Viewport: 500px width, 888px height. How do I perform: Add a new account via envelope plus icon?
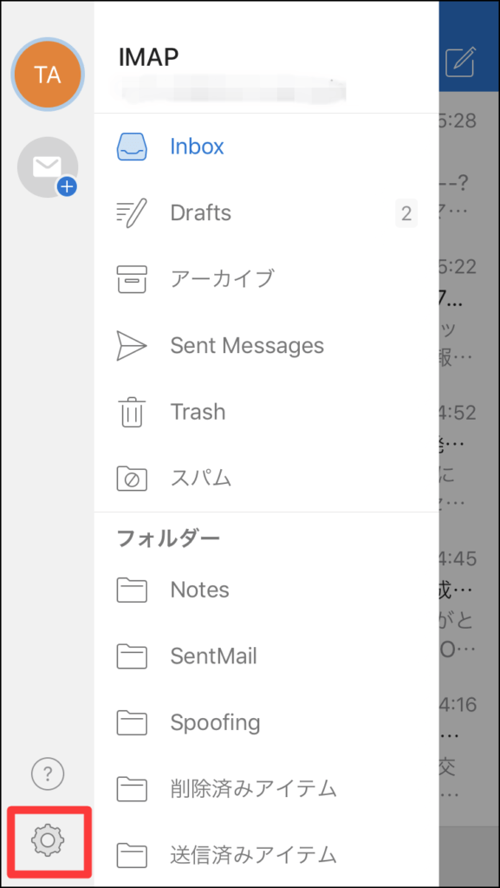point(48,166)
